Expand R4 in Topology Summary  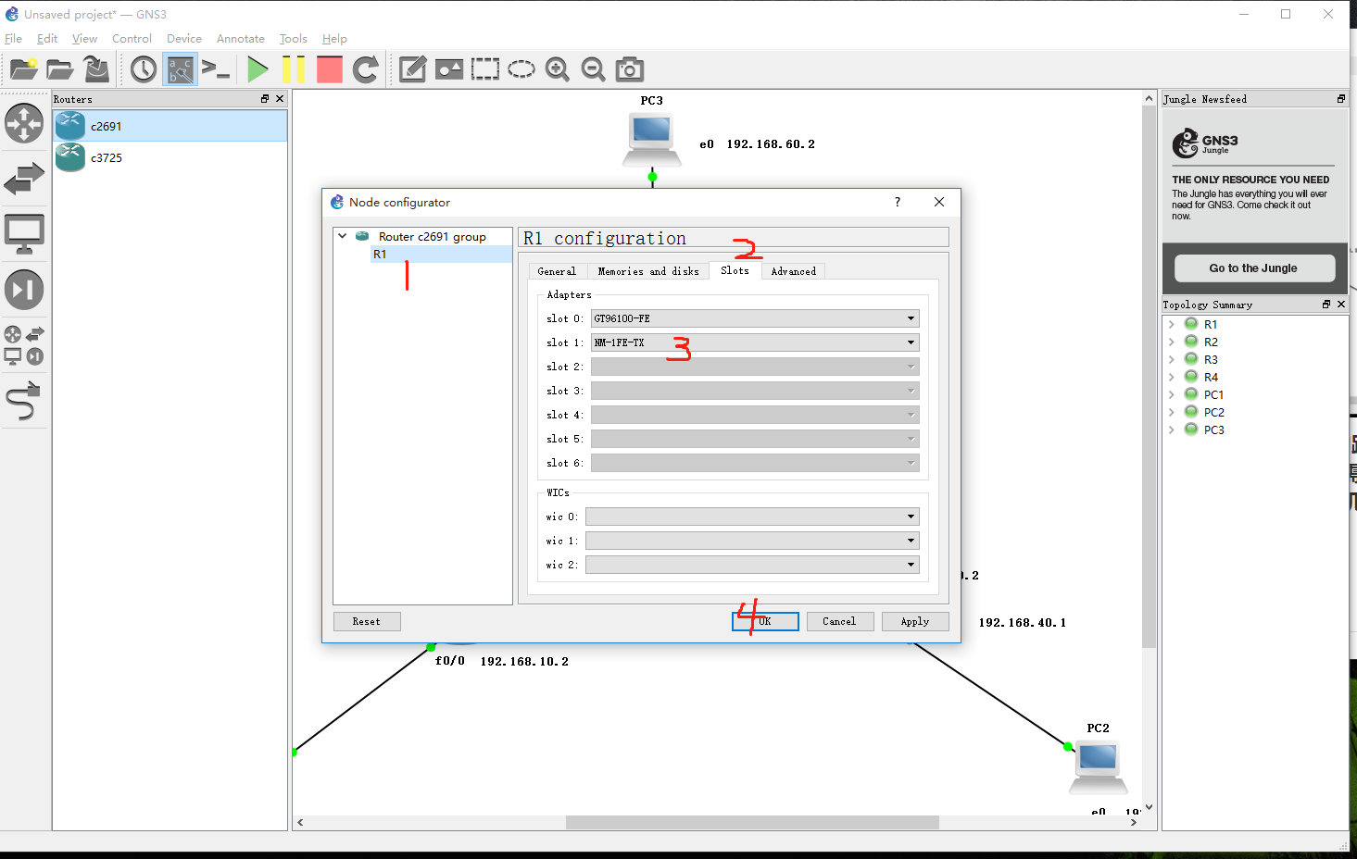point(1172,377)
